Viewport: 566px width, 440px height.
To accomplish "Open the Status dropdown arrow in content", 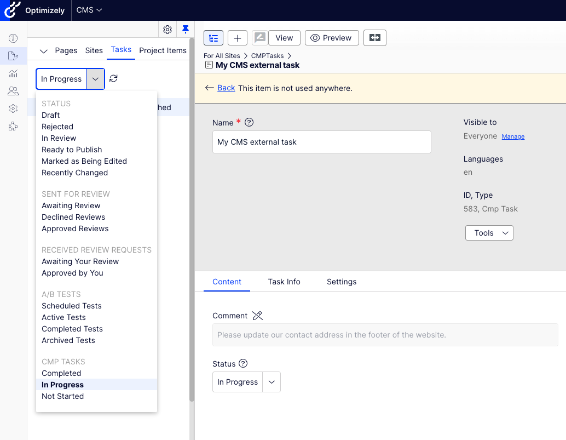I will (x=272, y=382).
